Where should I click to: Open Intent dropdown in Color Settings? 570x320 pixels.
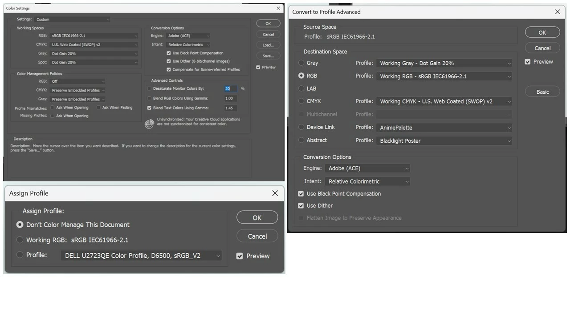[188, 44]
